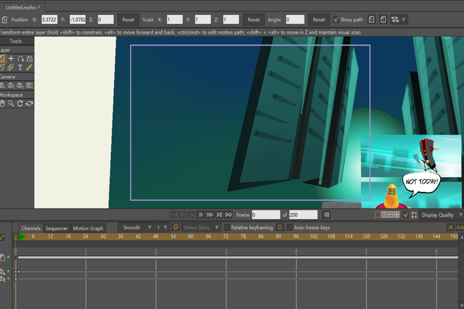Expand the Onion Skins dropdown

click(x=201, y=227)
